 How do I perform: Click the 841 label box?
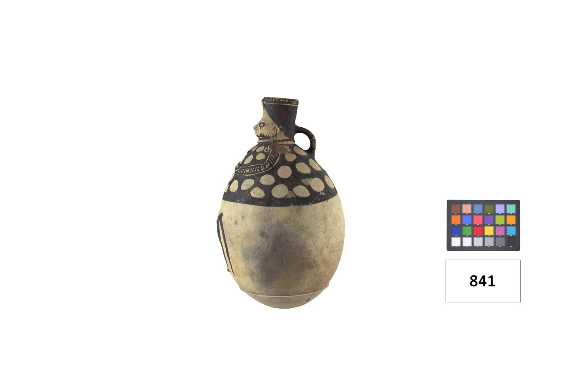(483, 281)
